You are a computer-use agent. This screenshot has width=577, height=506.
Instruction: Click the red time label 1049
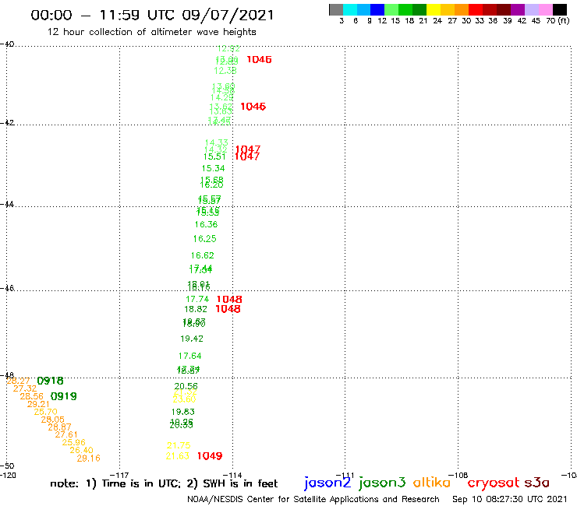[210, 456]
